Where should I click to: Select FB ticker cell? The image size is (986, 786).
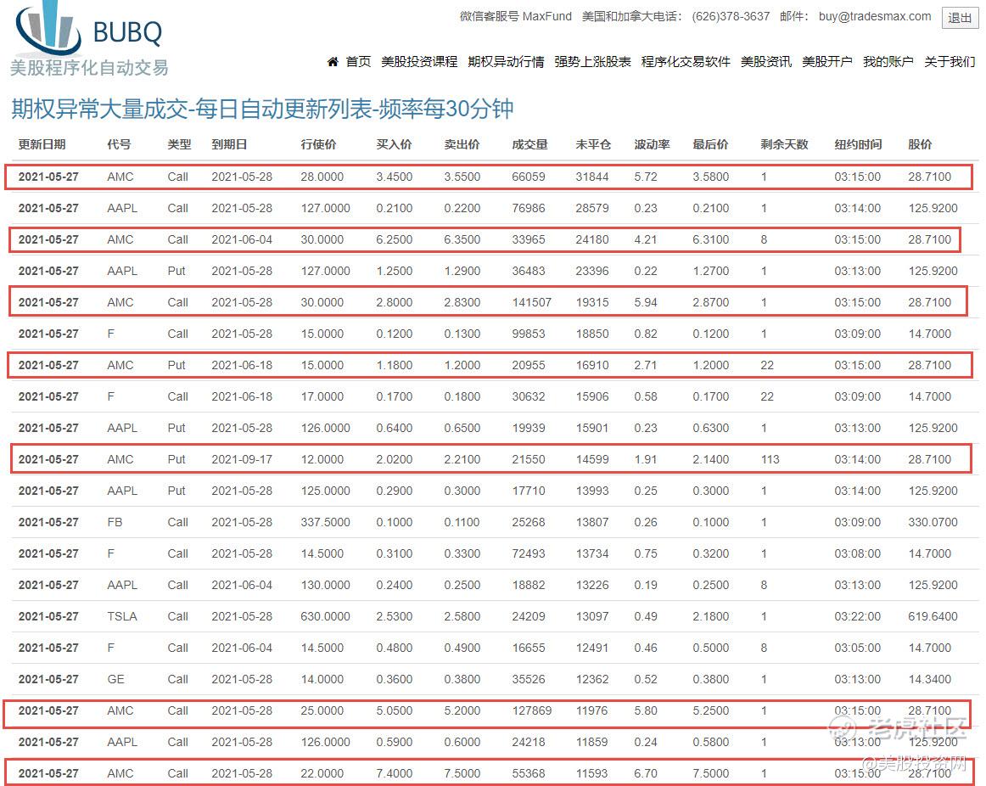click(115, 522)
